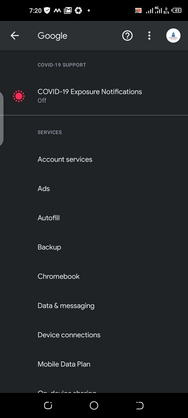The width and height of the screenshot is (188, 418).
Task: Open the Chromebook option
Action: click(59, 276)
